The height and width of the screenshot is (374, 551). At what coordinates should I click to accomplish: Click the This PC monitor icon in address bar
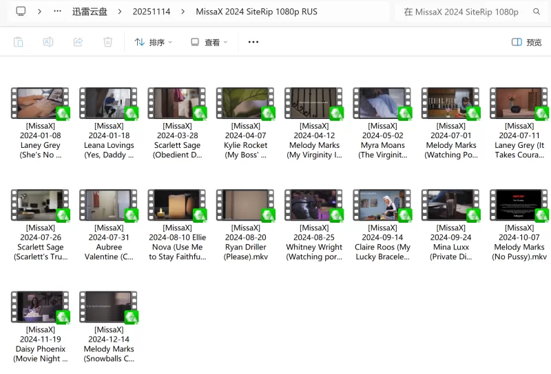click(21, 11)
